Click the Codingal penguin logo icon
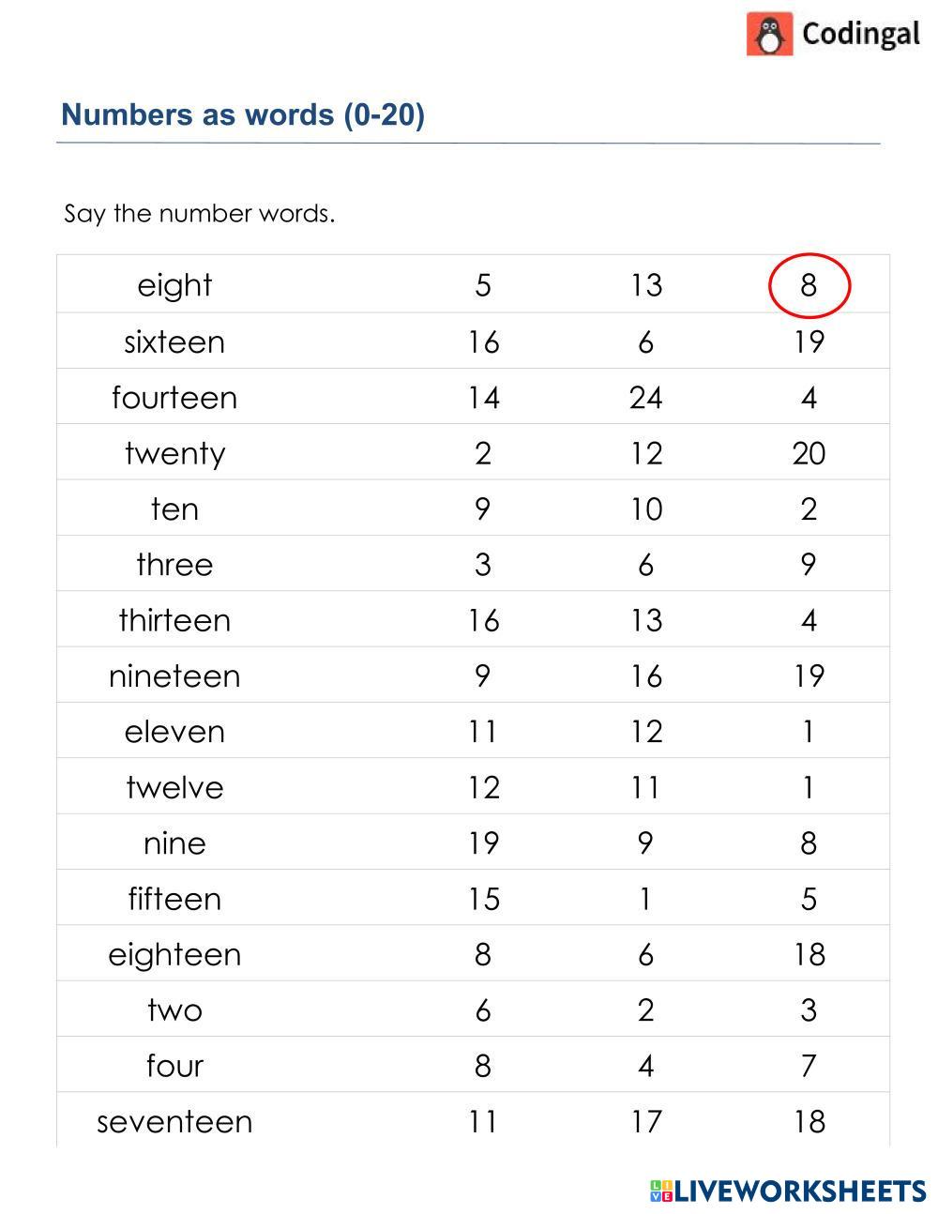This screenshot has width=938, height=1214. 770,35
